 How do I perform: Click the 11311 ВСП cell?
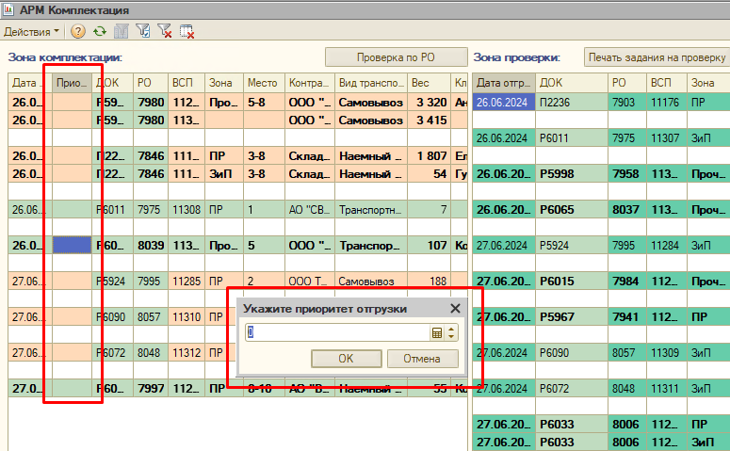point(666,388)
